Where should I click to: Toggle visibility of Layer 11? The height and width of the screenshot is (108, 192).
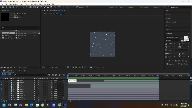point(2,98)
